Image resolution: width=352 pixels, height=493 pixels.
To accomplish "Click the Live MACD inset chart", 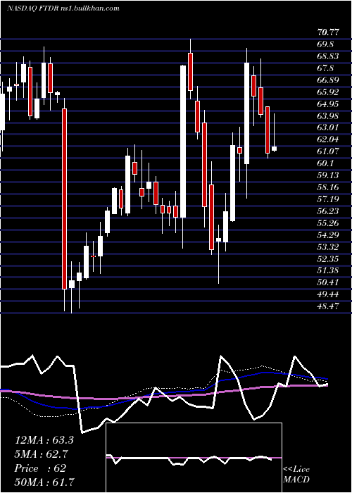I will [194, 458].
